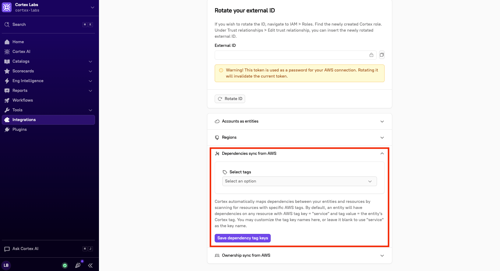The width and height of the screenshot is (500, 271).
Task: Click the green status checkmark icon
Action: [65, 266]
